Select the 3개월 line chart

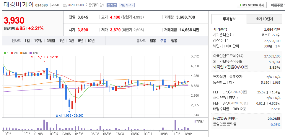click(x=51, y=41)
